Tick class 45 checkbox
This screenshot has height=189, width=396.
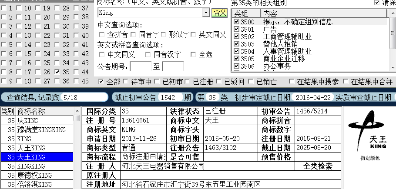pyautogui.click(x=77, y=81)
